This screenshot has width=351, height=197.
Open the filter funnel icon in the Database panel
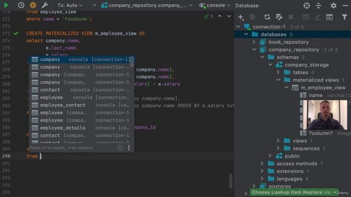click(x=344, y=17)
